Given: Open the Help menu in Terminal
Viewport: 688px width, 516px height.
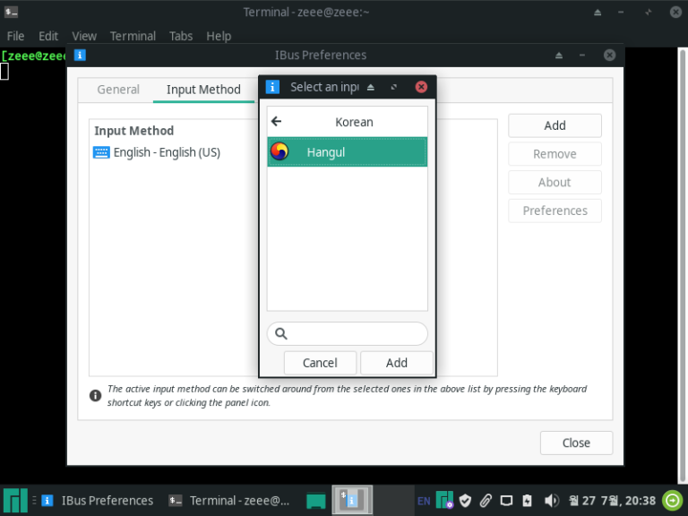Looking at the screenshot, I should pos(219,36).
